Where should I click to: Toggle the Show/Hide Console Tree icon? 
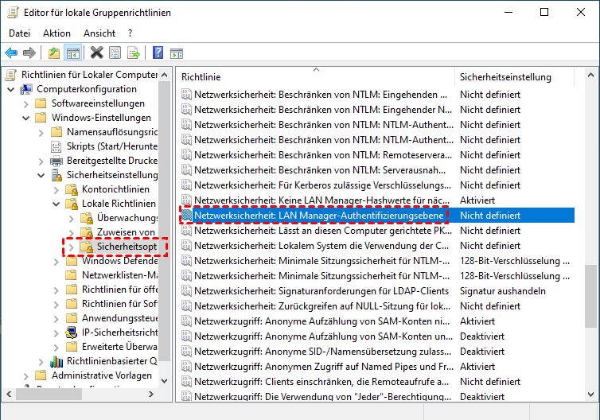click(x=72, y=53)
